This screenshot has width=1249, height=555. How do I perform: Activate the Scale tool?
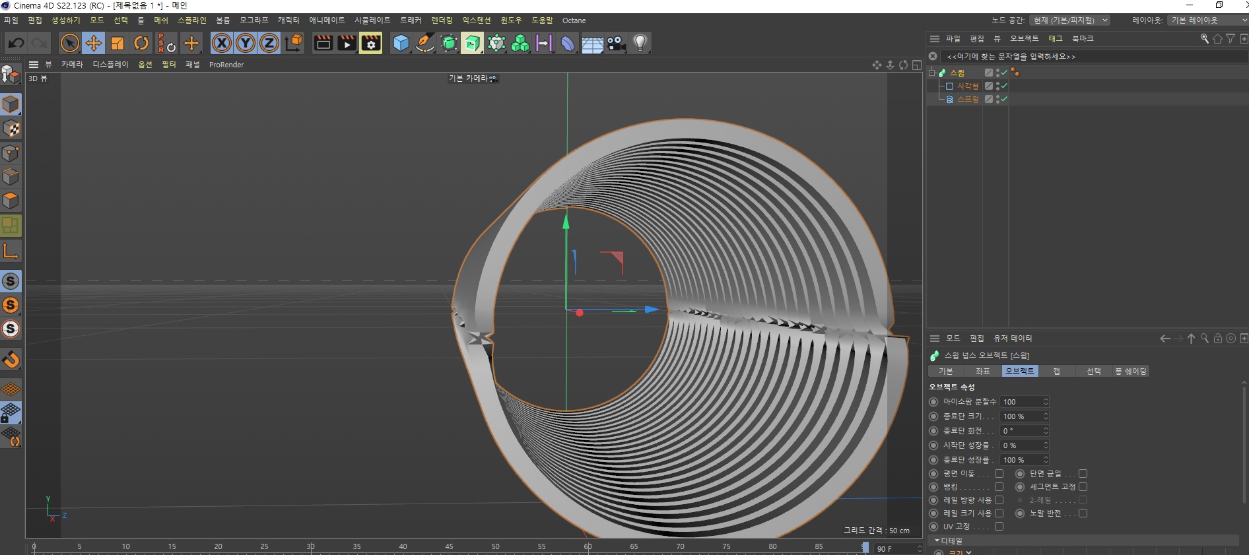(118, 44)
